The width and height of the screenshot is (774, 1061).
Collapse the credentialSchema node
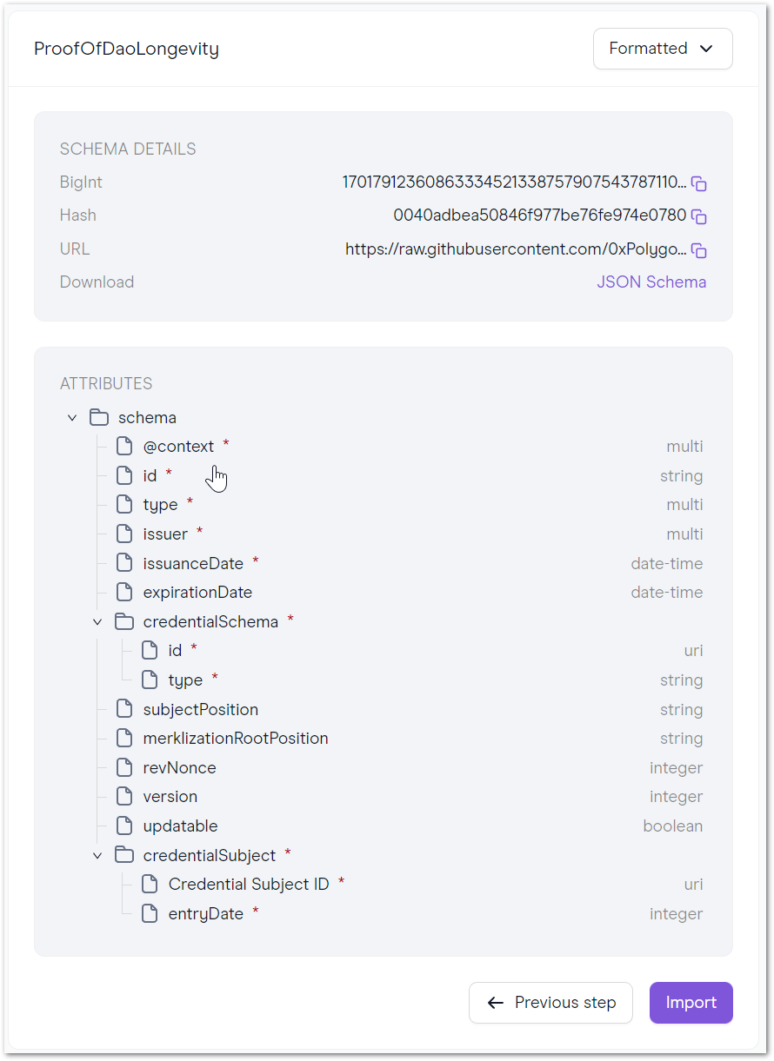(97, 622)
